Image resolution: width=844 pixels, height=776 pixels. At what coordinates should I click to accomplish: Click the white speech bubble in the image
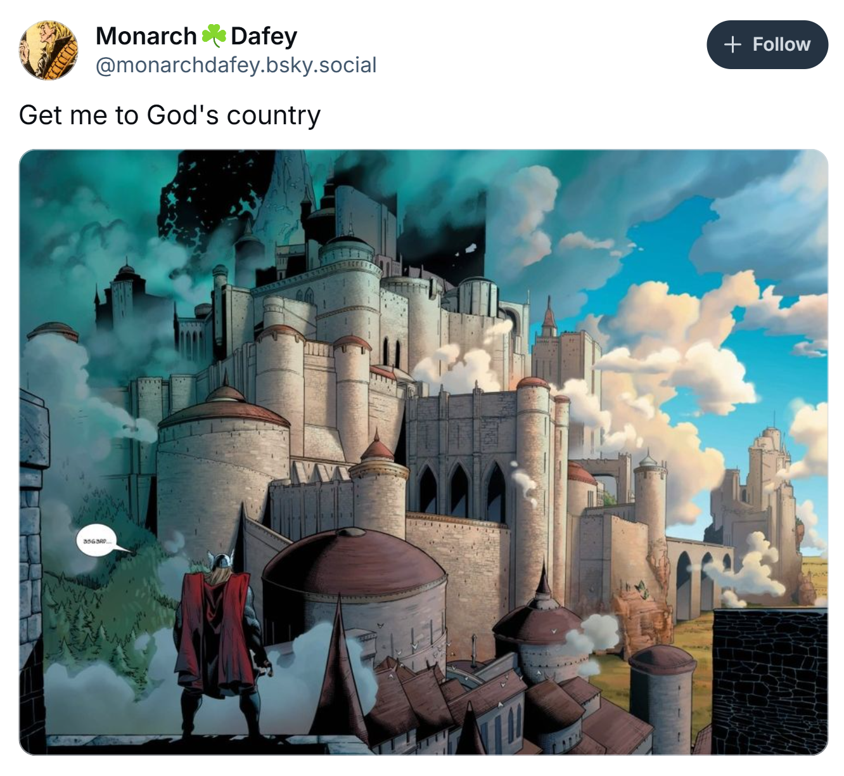[97, 542]
